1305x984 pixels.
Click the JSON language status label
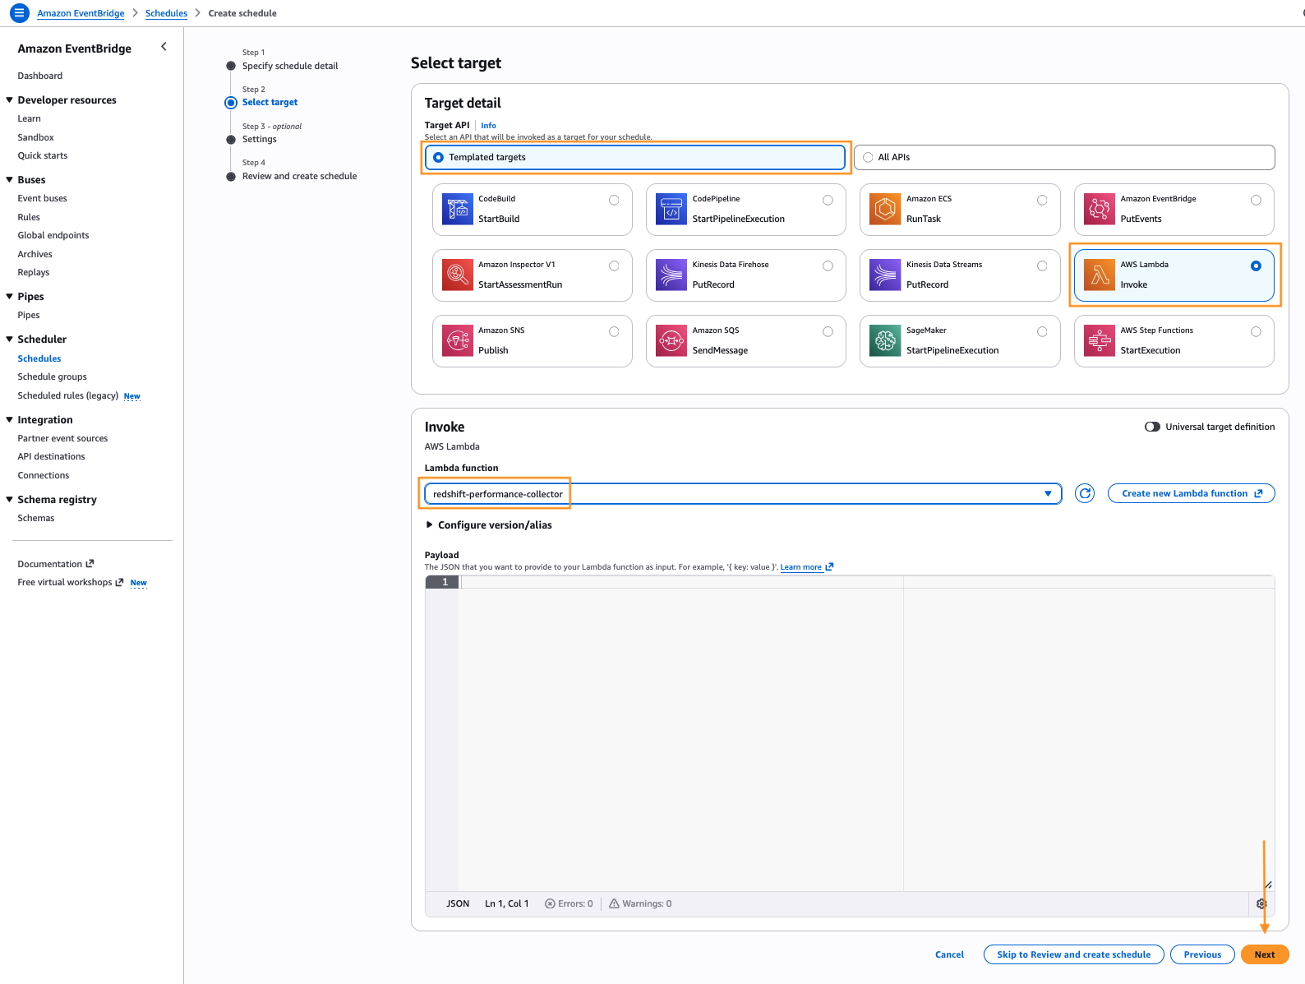(x=458, y=903)
